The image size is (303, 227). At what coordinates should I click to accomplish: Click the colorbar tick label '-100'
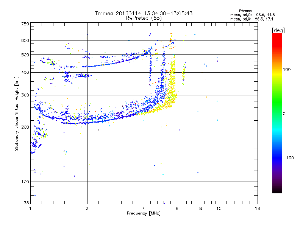pos(288,158)
